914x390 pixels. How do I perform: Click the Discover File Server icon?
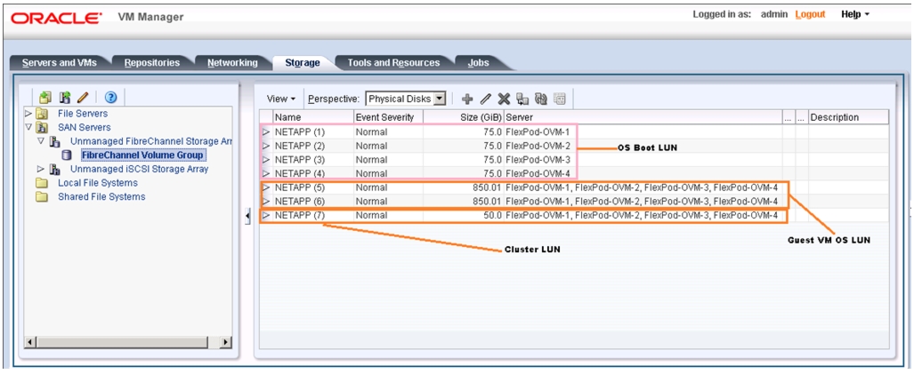(x=45, y=97)
